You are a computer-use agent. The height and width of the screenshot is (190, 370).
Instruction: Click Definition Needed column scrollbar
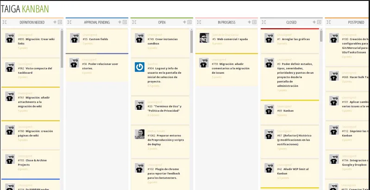62,49
